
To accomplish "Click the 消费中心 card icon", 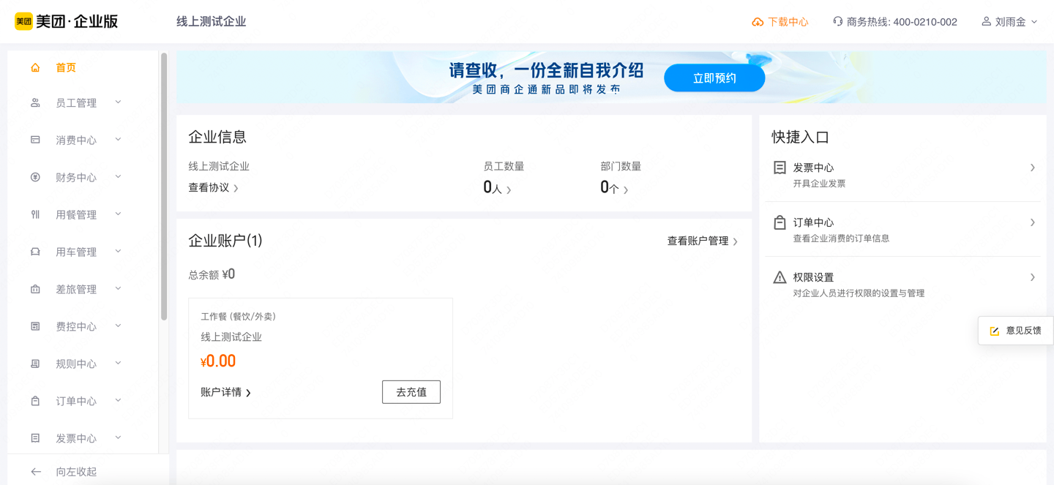I will point(35,140).
